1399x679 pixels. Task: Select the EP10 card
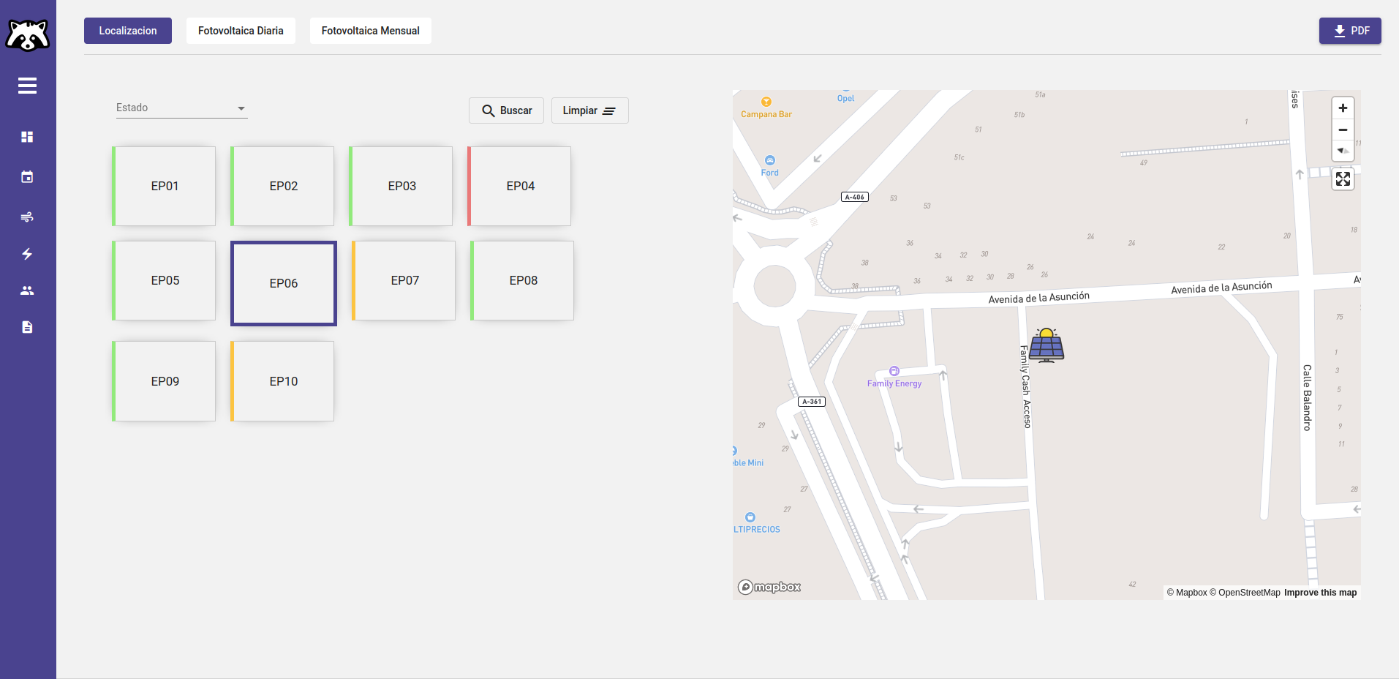coord(282,381)
